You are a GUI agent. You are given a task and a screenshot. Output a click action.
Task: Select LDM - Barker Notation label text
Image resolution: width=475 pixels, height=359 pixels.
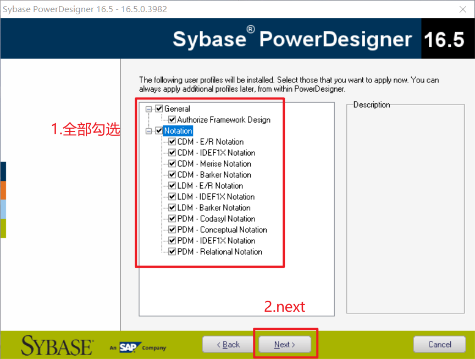(214, 208)
